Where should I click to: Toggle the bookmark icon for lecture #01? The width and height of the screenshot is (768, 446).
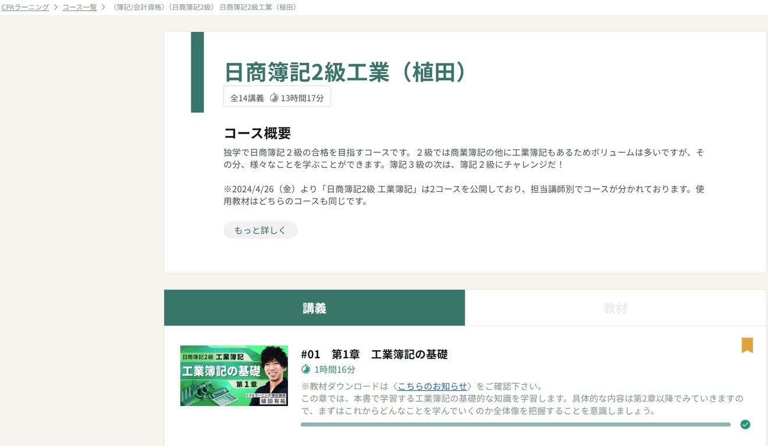tap(747, 345)
